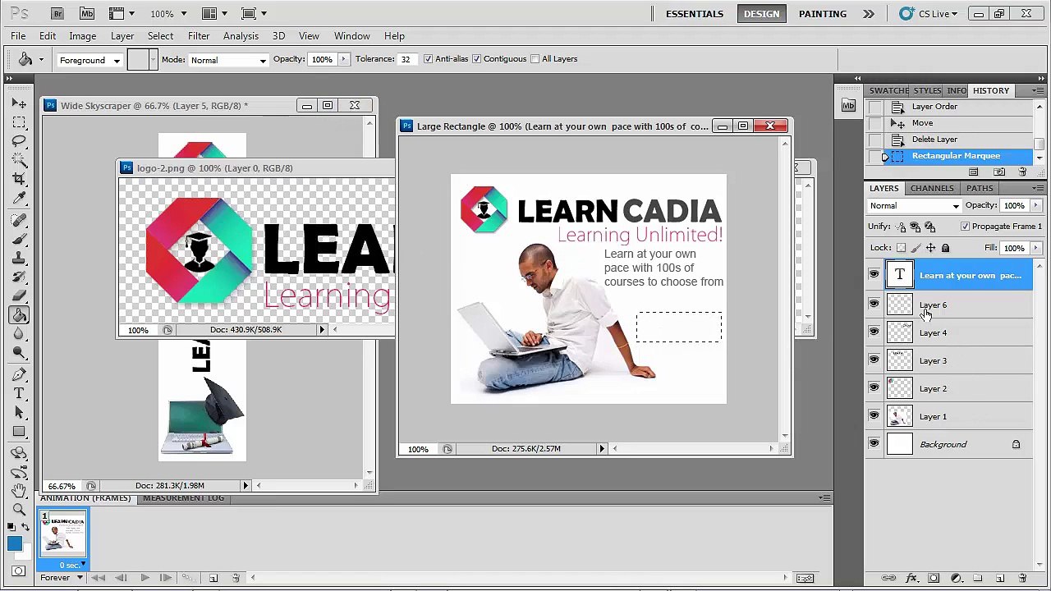1051x591 pixels.
Task: Switch to the Measurement Log tab
Action: [183, 498]
